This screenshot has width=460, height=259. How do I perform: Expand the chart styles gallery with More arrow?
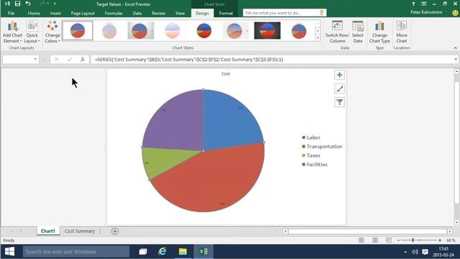(x=318, y=37)
